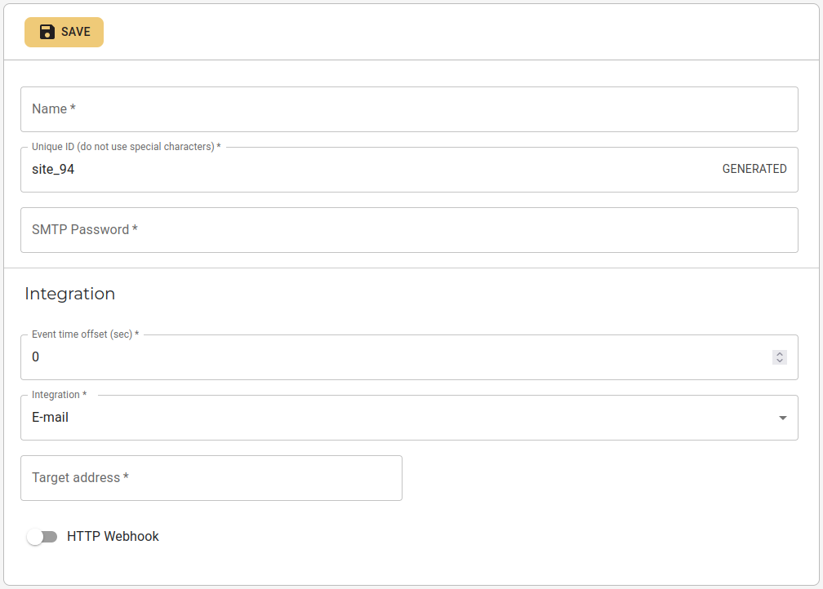Focus the SMTP Password field
This screenshot has height=589, width=823.
(x=409, y=230)
